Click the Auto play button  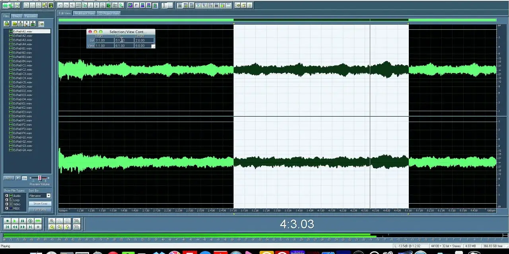[x=9, y=178]
